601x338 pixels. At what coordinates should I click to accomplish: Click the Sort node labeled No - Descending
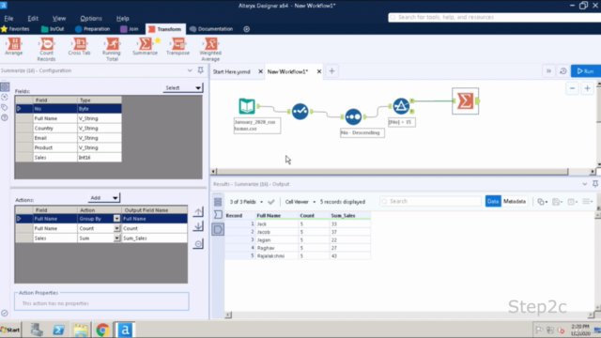click(x=353, y=116)
